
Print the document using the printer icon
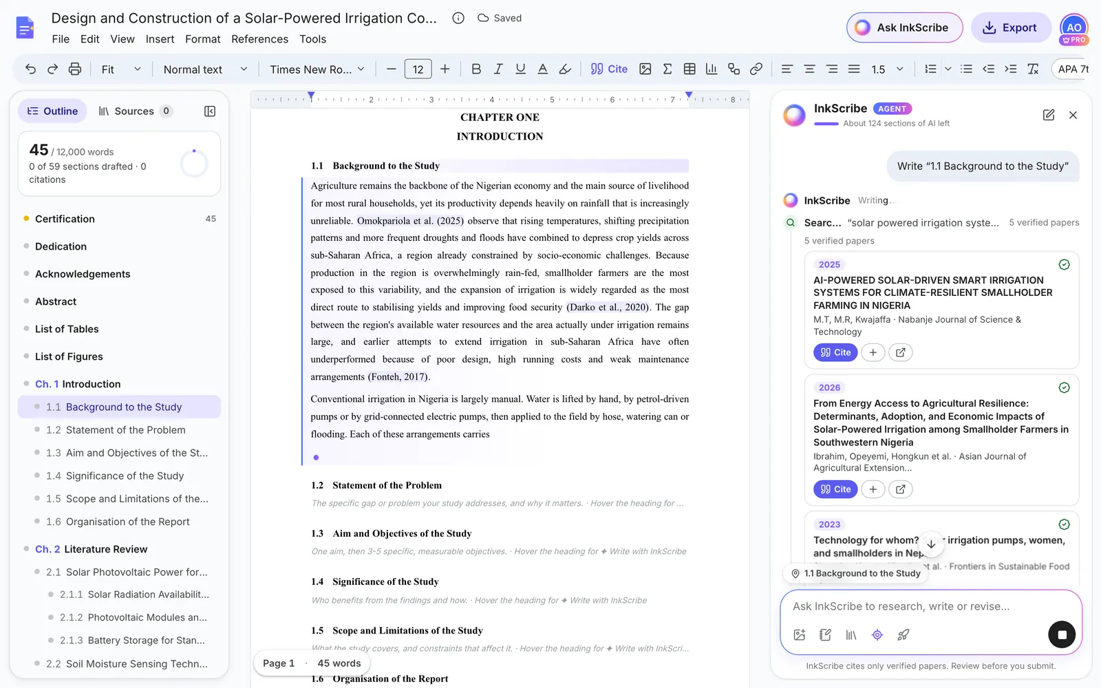tap(75, 69)
